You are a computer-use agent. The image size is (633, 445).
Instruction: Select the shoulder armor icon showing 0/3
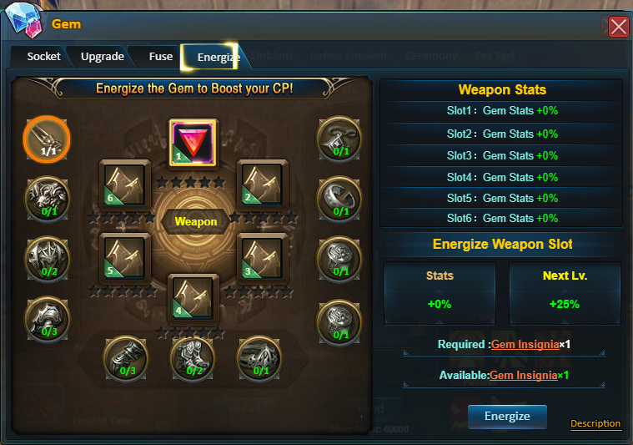click(48, 319)
